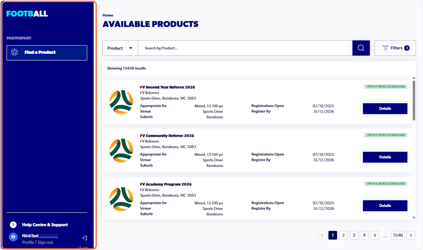Click the Showing 15458 results text
This screenshot has width=423, height=250.
coord(127,68)
